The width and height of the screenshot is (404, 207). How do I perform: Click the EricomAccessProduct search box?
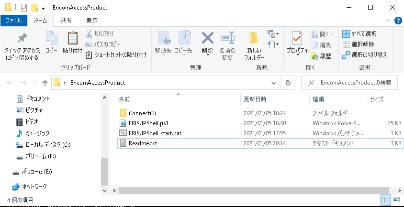pos(354,83)
